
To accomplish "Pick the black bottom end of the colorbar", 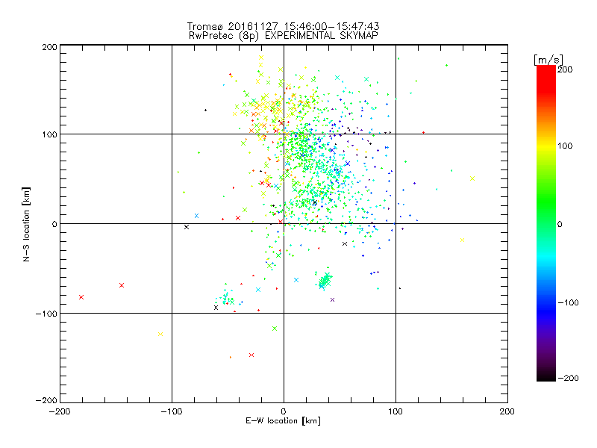I will point(546,377).
